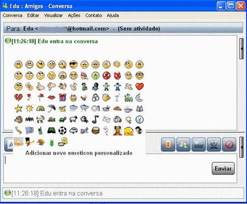Image resolution: width=247 pixels, height=204 pixels.
Task: Open the Ações menu
Action: pos(74,15)
